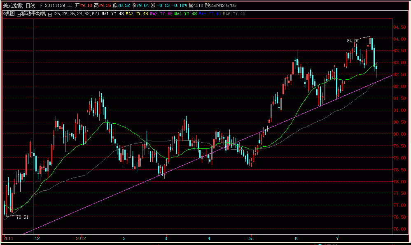
Task: Click the low price 78.52
Action: click(x=124, y=5)
